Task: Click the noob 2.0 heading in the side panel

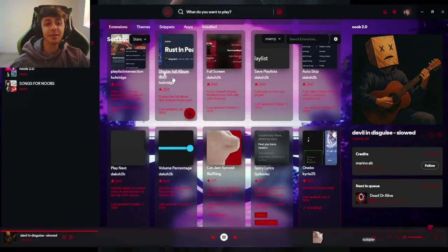Action: (x=359, y=27)
